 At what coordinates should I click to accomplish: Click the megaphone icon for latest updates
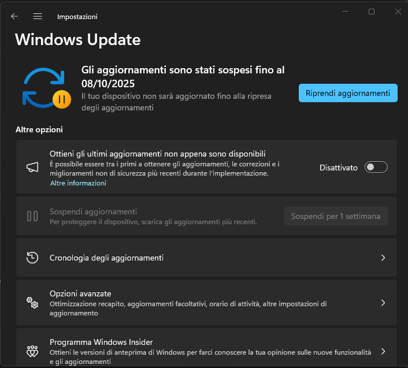point(32,167)
